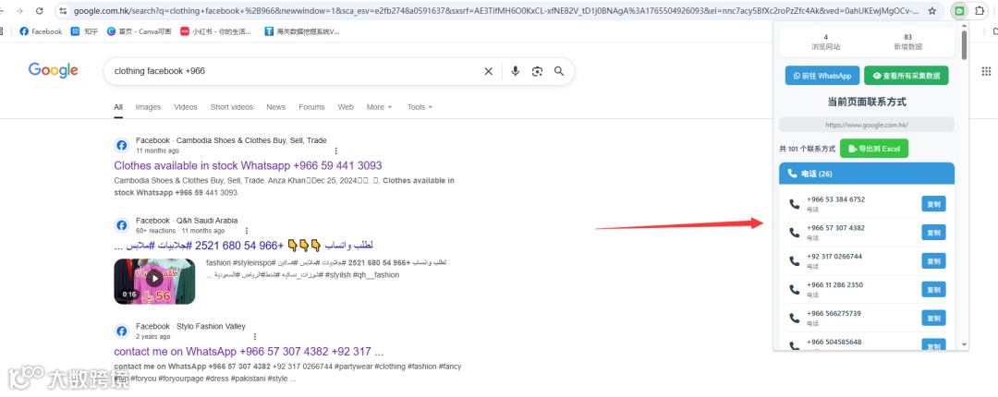This screenshot has width=998, height=397.
Task: Open the Facebook bookmark
Action: pos(41,31)
